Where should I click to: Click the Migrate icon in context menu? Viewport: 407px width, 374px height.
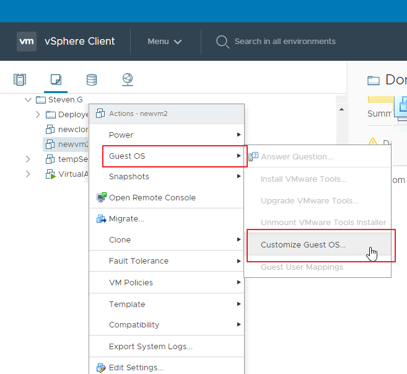(x=102, y=219)
